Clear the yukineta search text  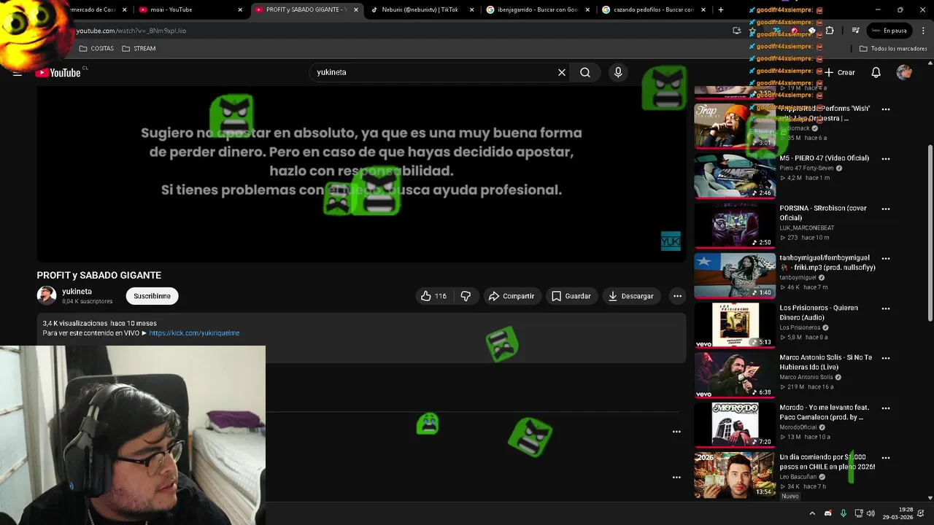(561, 72)
